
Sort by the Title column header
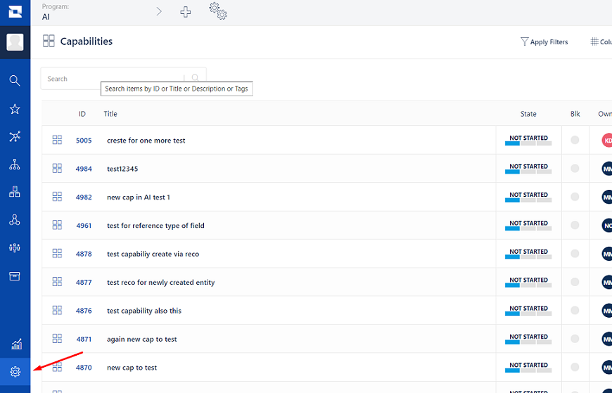click(110, 114)
